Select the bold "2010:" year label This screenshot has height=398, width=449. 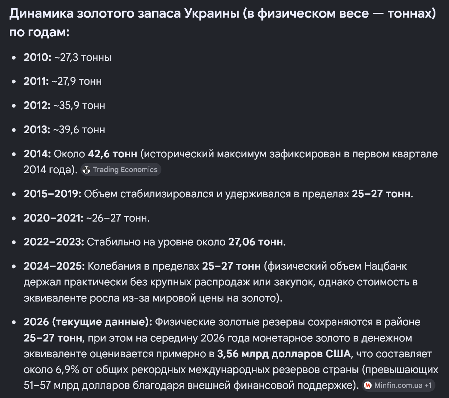(x=38, y=57)
